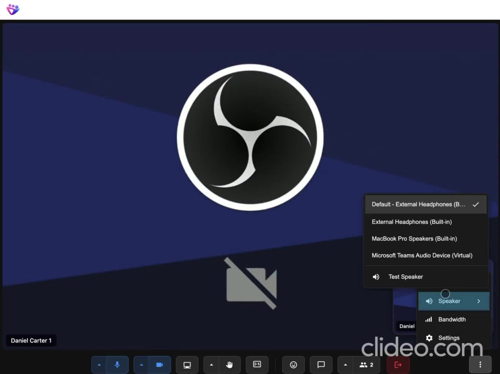
Task: Expand the participants options arrow
Action: click(345, 365)
